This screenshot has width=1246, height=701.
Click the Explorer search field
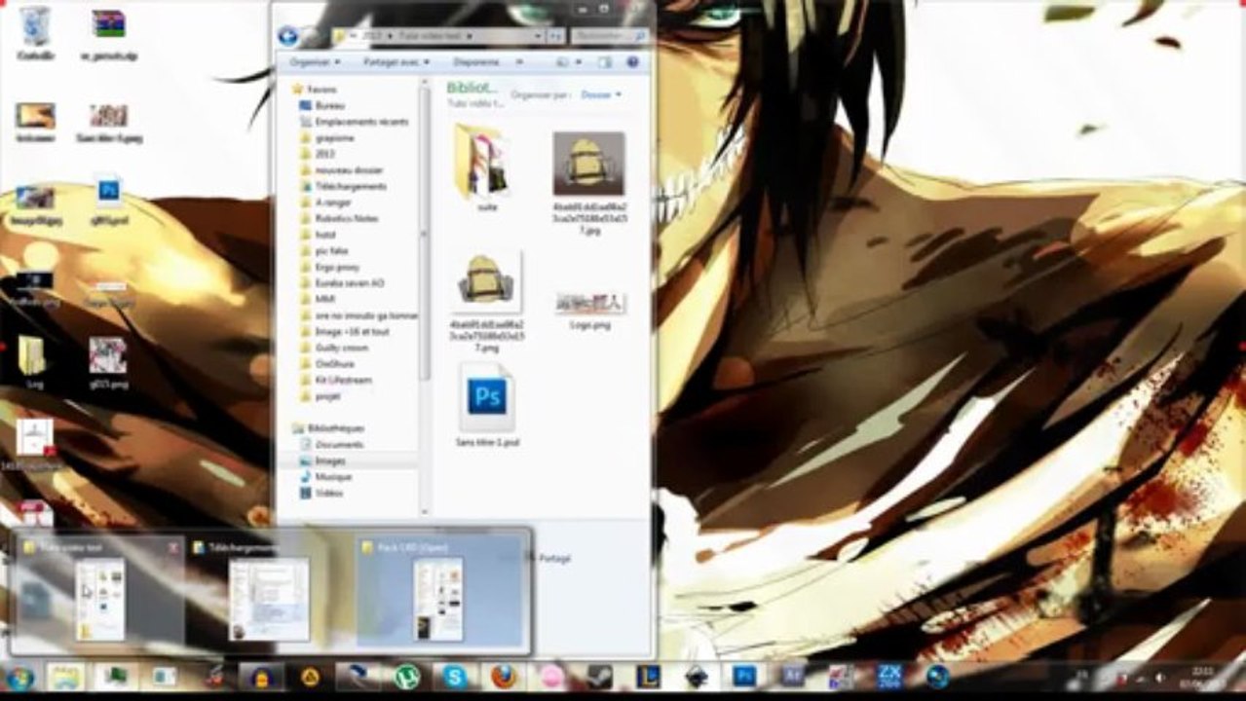610,36
